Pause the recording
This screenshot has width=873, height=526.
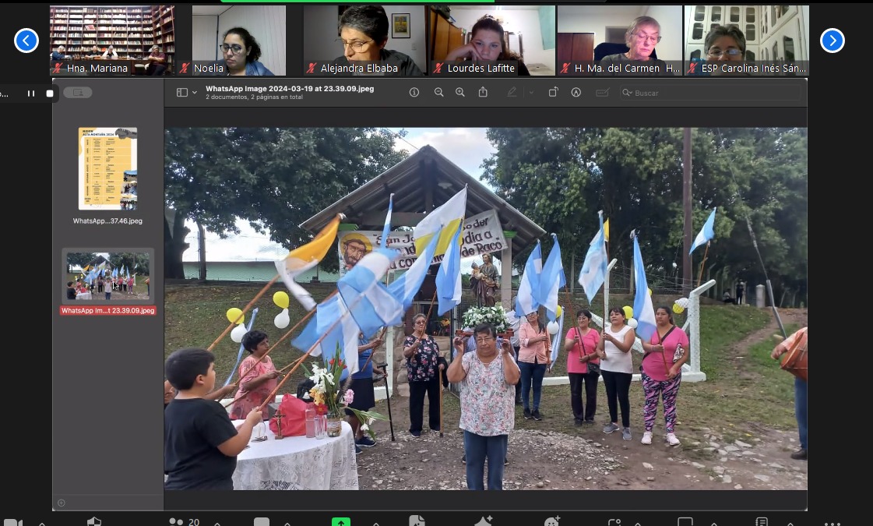31,94
